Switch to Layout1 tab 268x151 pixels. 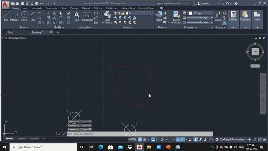21,138
